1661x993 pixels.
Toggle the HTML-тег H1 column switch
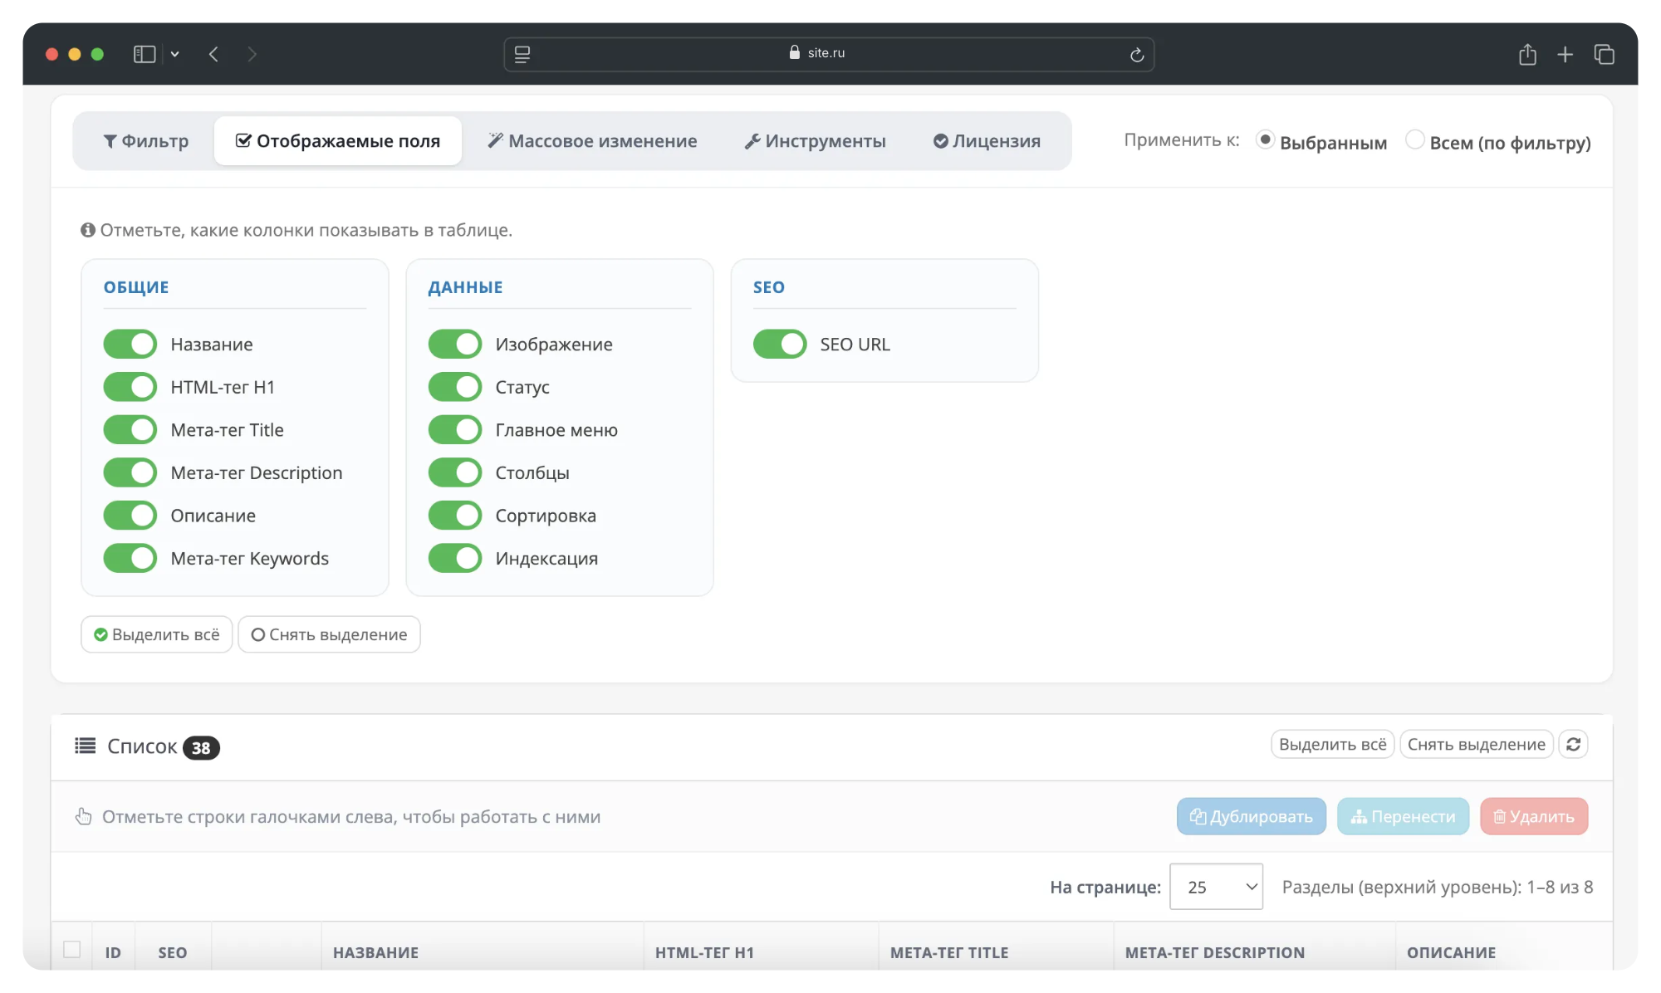point(130,387)
